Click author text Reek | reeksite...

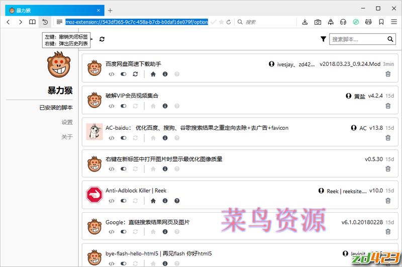[x=346, y=192]
